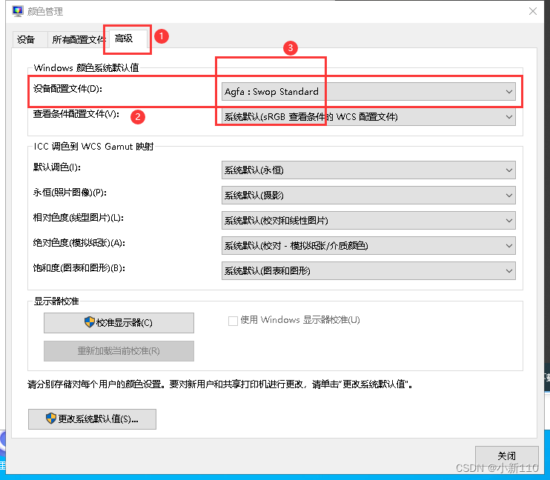550x480 pixels.
Task: Expand the 查看条件配置文件 dropdown
Action: coord(368,117)
